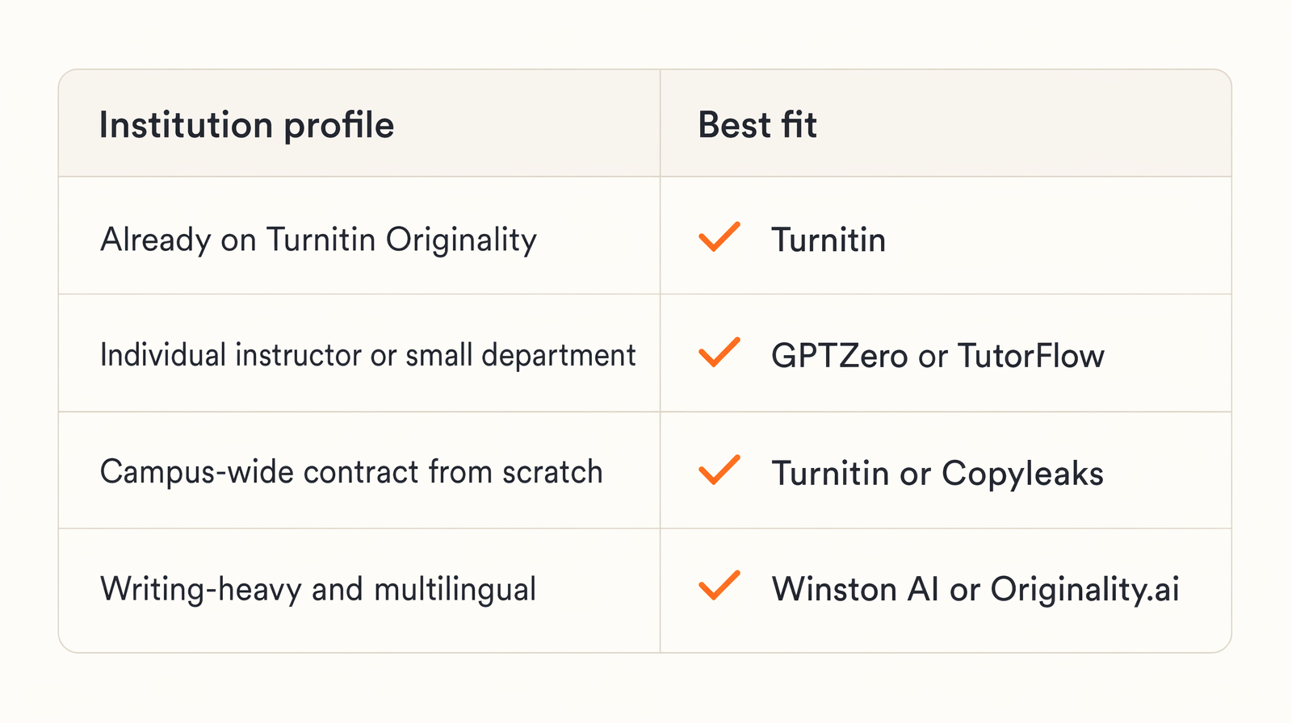
Task: Click the GPTZero or TutorFlow text
Action: pyautogui.click(x=938, y=357)
